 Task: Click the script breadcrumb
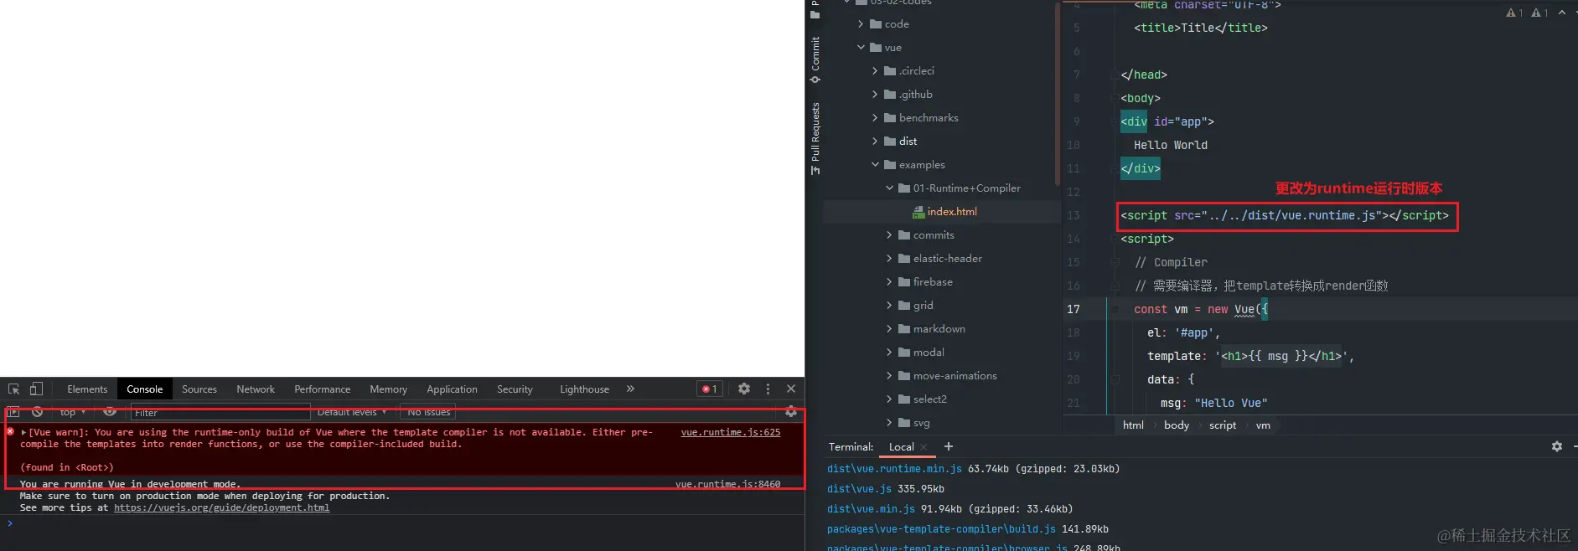pos(1223,425)
